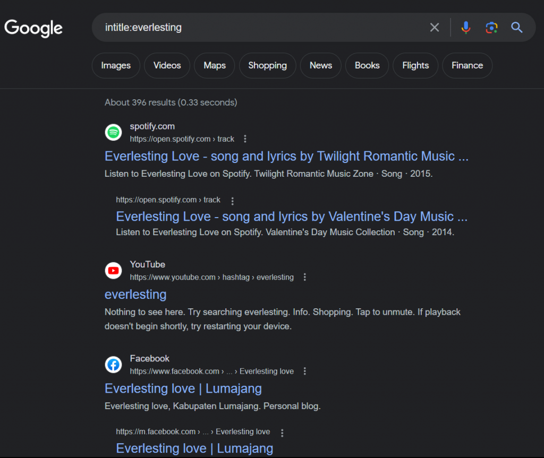Open Google Lens image search icon
The width and height of the screenshot is (544, 458).
click(491, 28)
